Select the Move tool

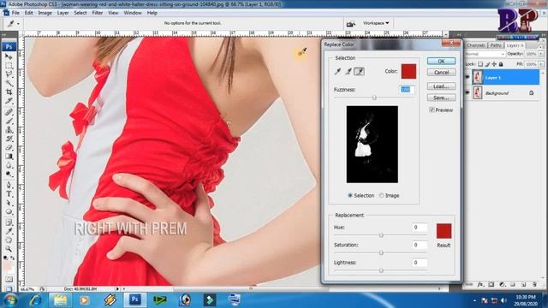point(9,56)
